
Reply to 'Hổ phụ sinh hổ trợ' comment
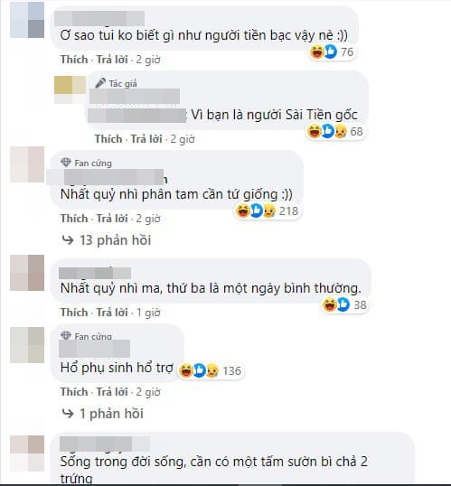click(112, 392)
